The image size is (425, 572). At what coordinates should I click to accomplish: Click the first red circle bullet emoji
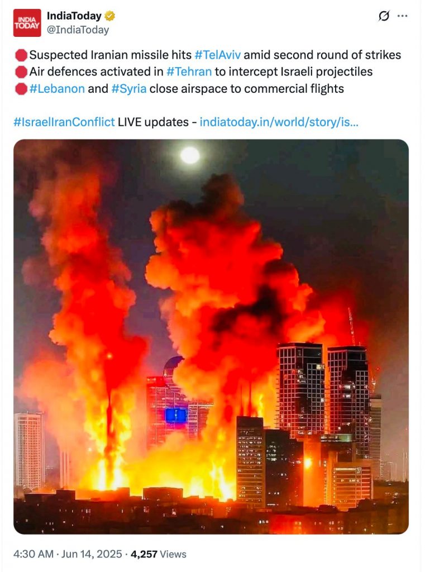(x=21, y=55)
